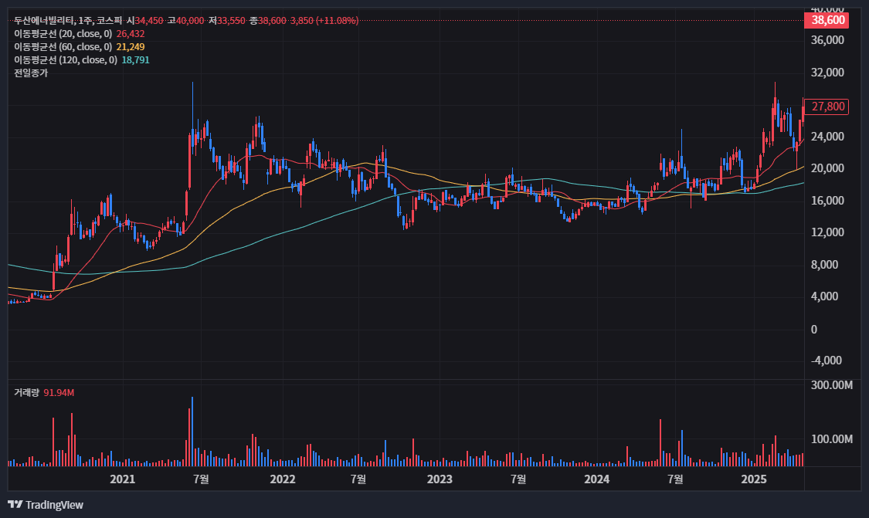Click the 24,000 price axis label
This screenshot has width=869, height=518.
point(827,137)
